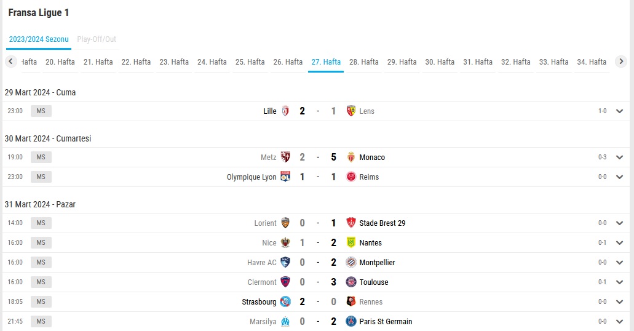Image resolution: width=634 pixels, height=331 pixels.
Task: Open the Play-Off/Out tab
Action: click(97, 39)
